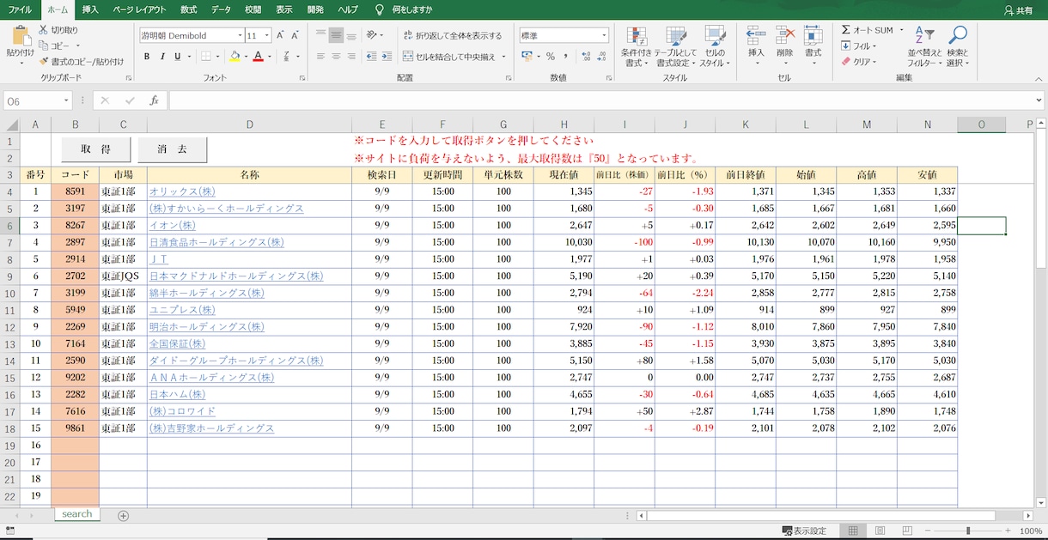Click the AutoSum (オート SUM) sigma icon

846,30
